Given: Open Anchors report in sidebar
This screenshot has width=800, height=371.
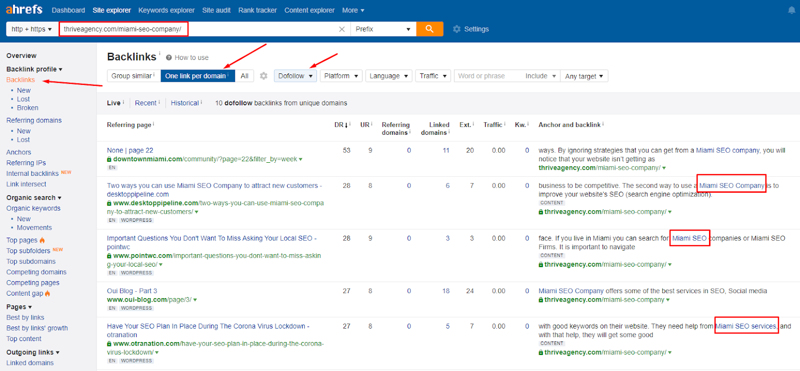Looking at the screenshot, I should 18,152.
